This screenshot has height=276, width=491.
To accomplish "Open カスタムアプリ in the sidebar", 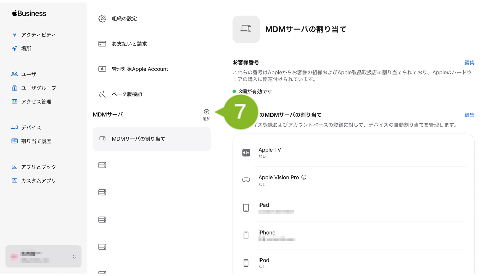I will pyautogui.click(x=39, y=181).
